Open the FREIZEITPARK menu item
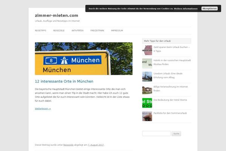 tap(97, 31)
